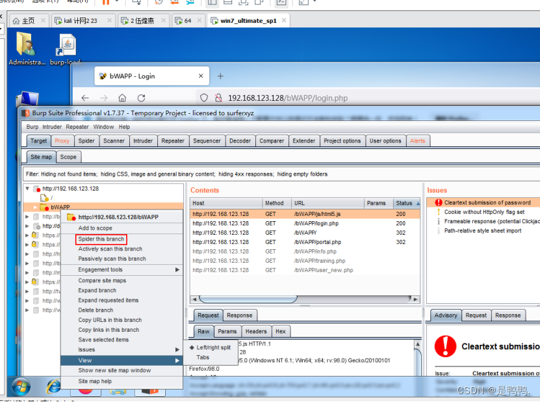540x402 pixels.
Task: Click Internet Explorer taskbar icon
Action: (x=54, y=386)
